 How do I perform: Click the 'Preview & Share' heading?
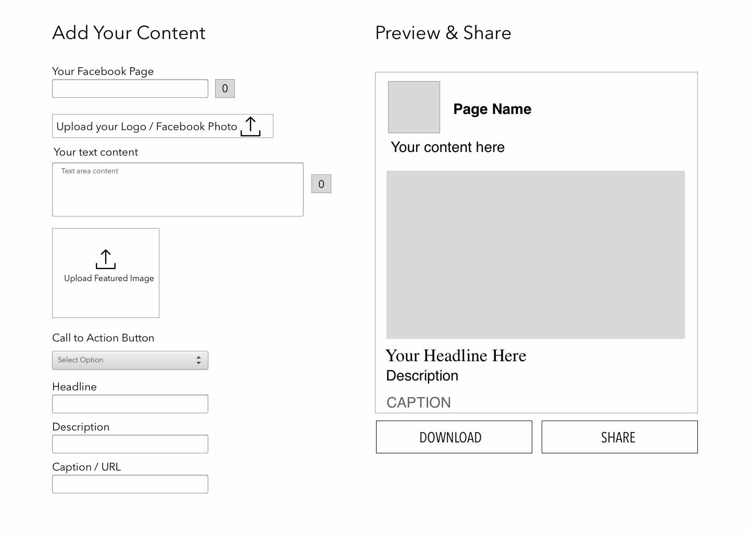(x=443, y=33)
